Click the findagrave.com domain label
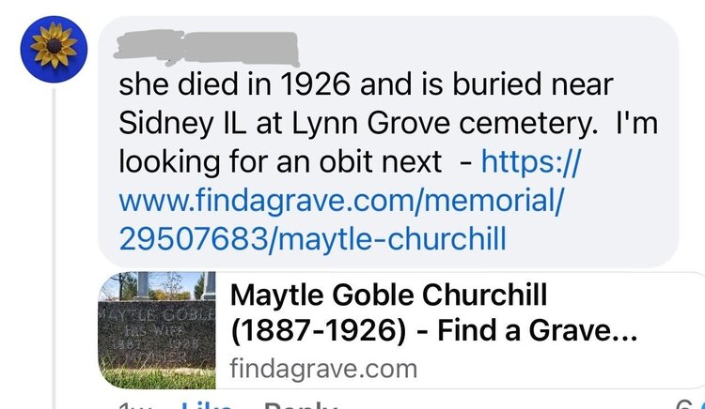 tap(322, 368)
